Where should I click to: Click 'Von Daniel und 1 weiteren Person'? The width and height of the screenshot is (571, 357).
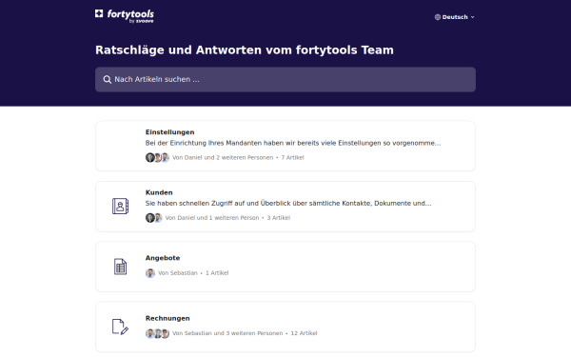click(x=212, y=218)
